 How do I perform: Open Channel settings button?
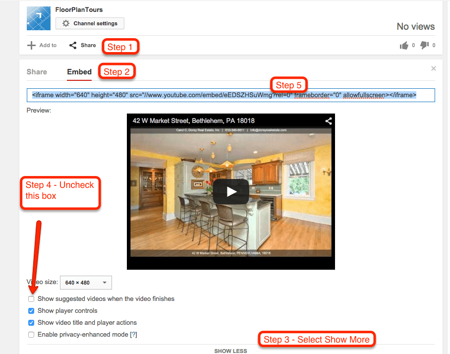point(90,23)
